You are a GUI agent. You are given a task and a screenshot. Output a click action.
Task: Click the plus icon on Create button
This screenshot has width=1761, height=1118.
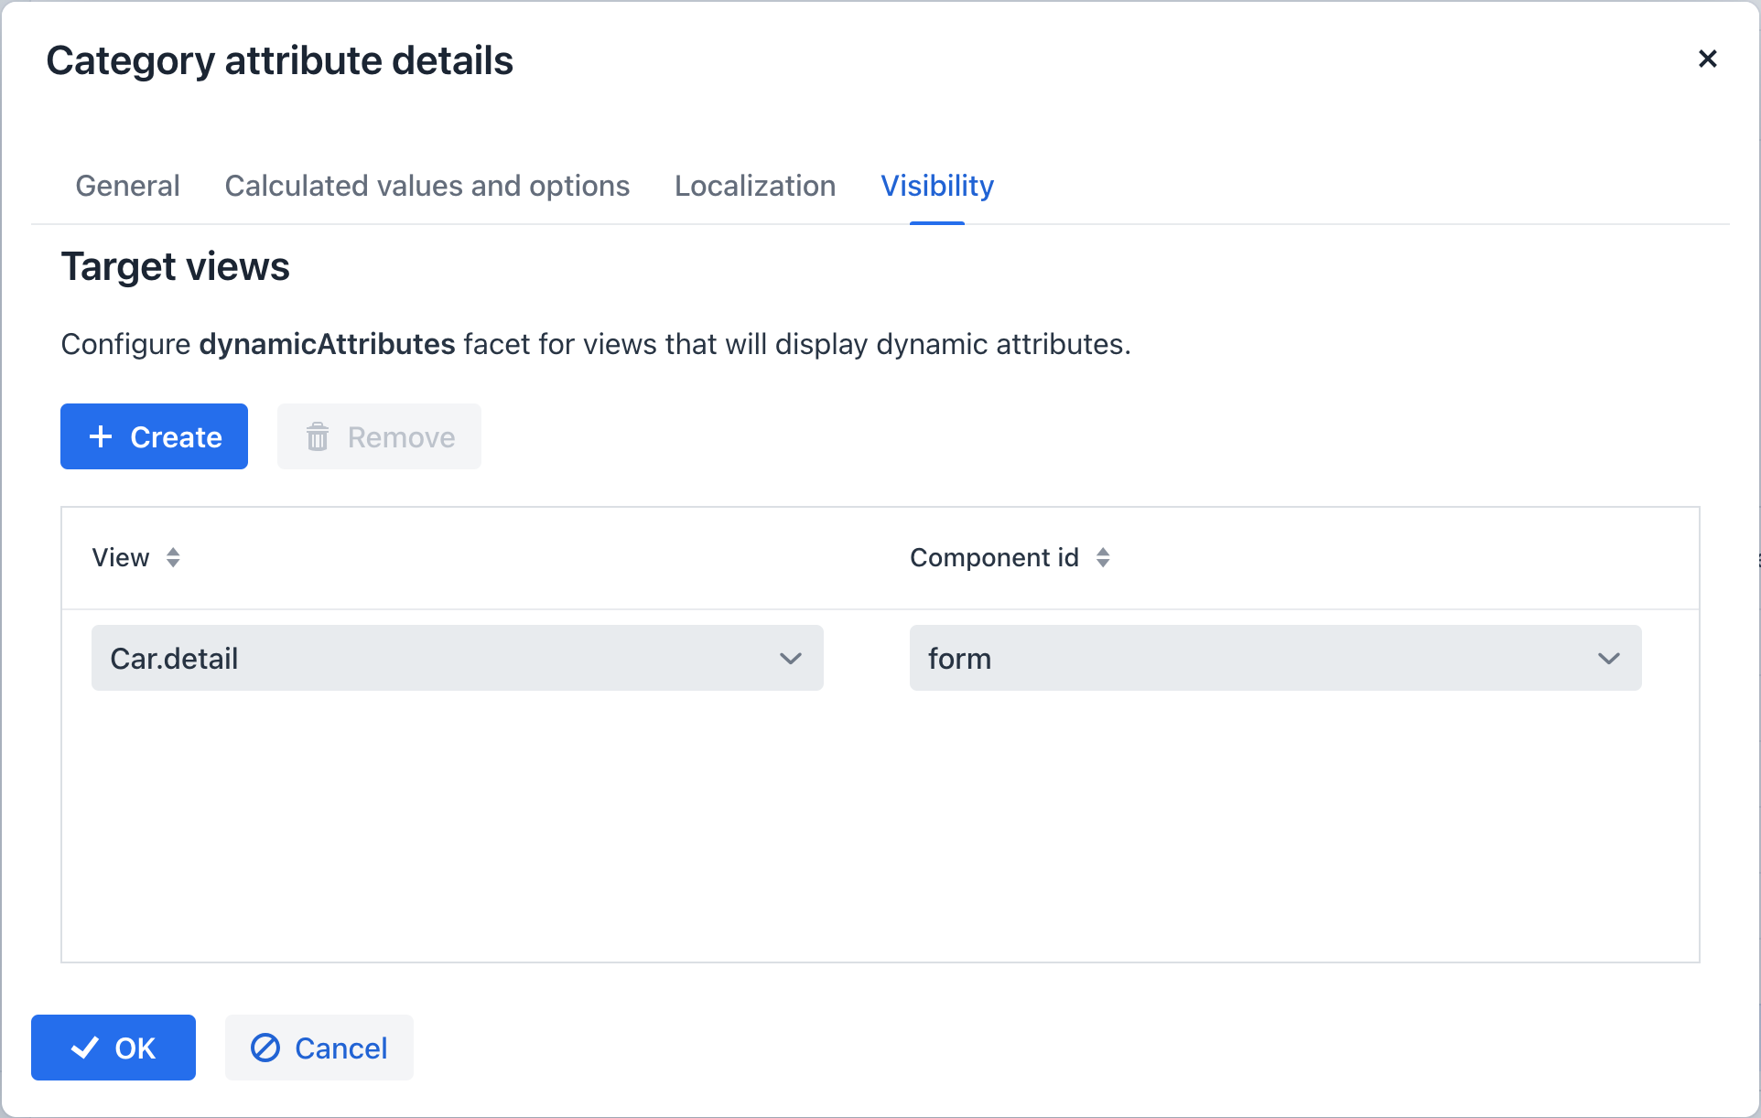click(101, 437)
